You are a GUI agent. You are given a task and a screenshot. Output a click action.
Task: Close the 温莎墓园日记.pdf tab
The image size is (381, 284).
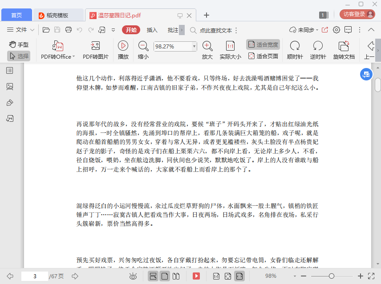pos(189,16)
